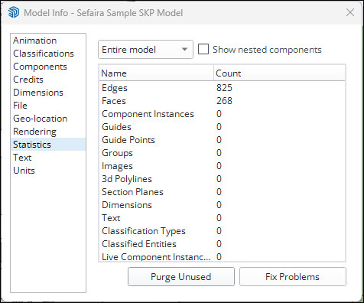The image size is (364, 303).
Task: Open the Entire model dropdown
Action: pos(145,50)
